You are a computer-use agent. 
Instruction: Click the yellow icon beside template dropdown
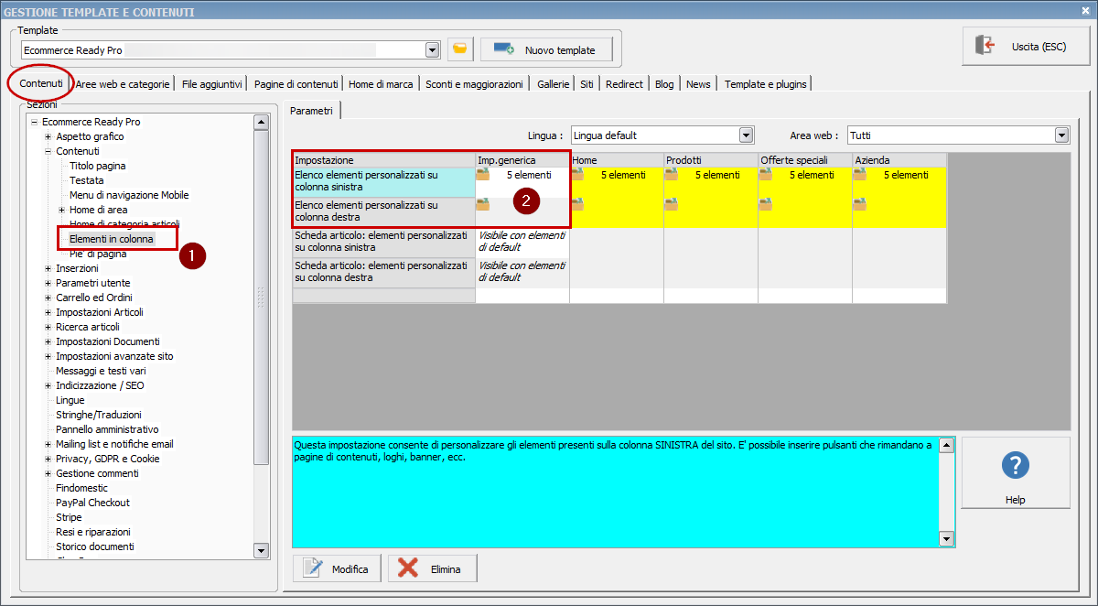[460, 49]
